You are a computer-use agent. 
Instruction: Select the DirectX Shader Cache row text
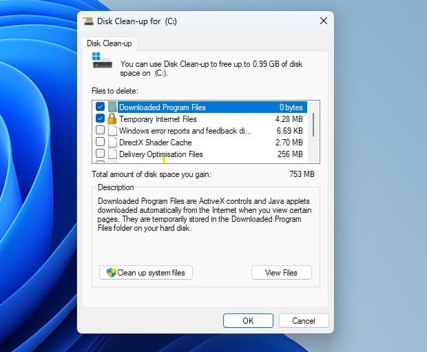click(156, 143)
